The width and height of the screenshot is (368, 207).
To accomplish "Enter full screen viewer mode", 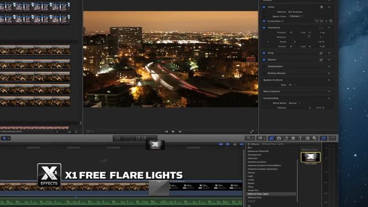I will [252, 132].
